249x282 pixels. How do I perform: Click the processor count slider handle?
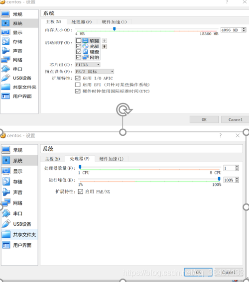80,167
